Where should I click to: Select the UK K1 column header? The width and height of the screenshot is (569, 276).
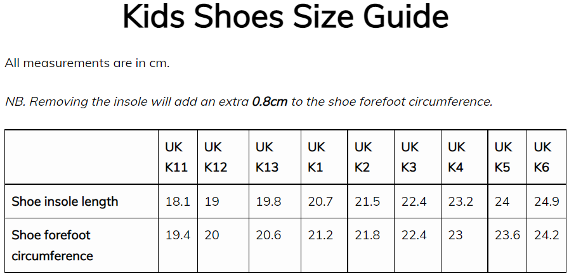317,157
